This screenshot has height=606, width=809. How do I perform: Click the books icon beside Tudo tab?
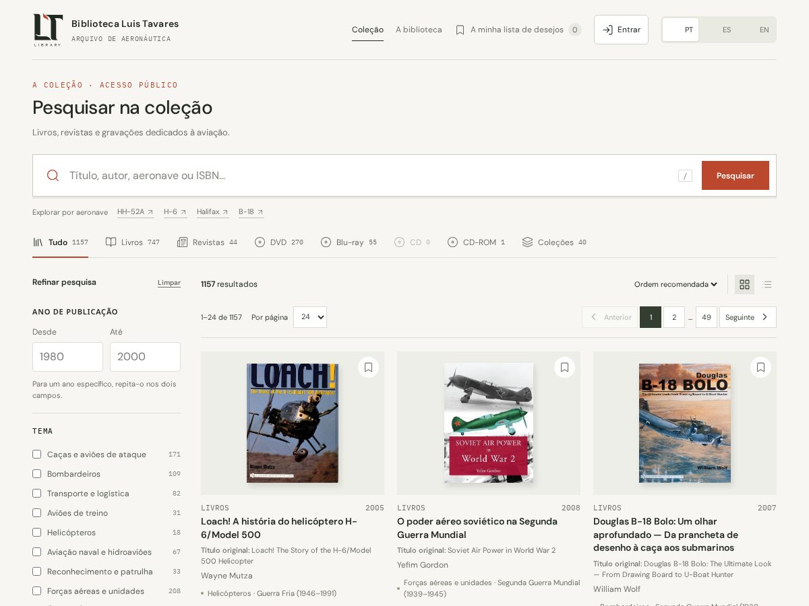(x=38, y=242)
